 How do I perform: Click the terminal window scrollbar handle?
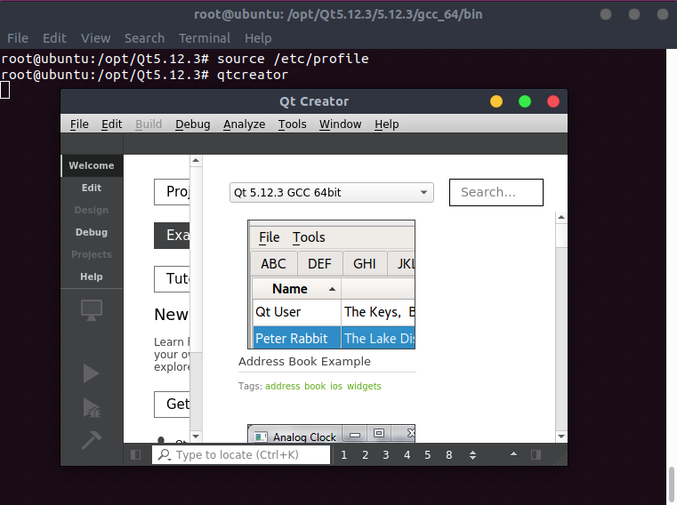[672, 483]
